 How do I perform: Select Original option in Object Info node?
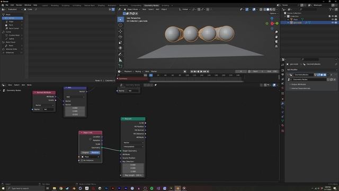(85, 153)
